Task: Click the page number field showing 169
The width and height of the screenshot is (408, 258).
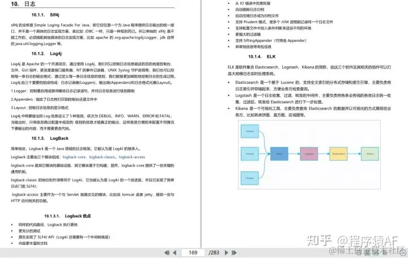Action: click(193, 252)
